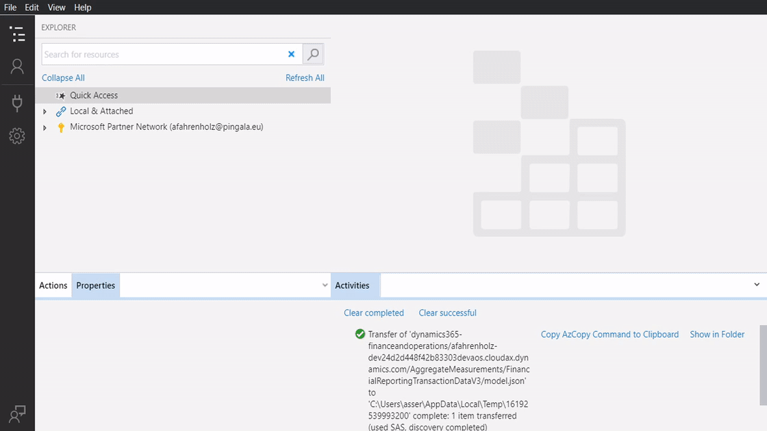Click the EXPLORER panel heading
This screenshot has width=767, height=431.
coord(59,27)
